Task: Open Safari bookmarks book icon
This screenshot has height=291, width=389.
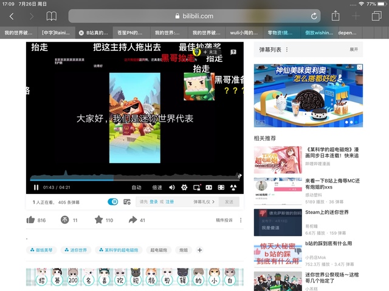Action: 52,16
